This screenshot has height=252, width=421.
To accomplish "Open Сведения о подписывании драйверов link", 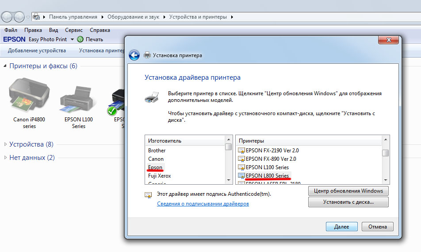I will pyautogui.click(x=203, y=204).
